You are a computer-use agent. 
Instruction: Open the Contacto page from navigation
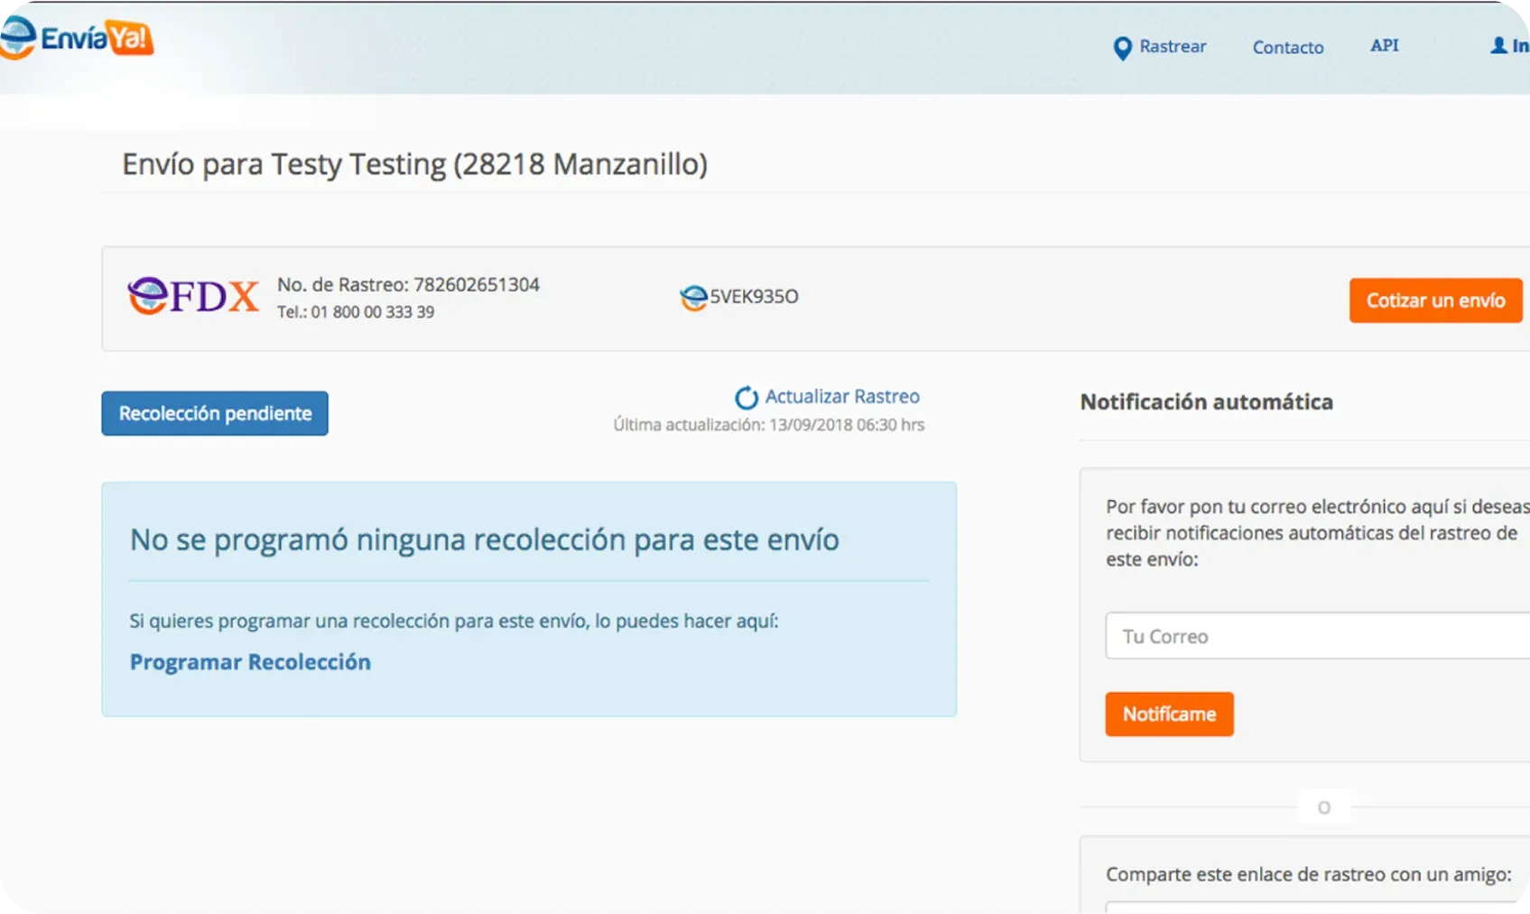point(1287,48)
